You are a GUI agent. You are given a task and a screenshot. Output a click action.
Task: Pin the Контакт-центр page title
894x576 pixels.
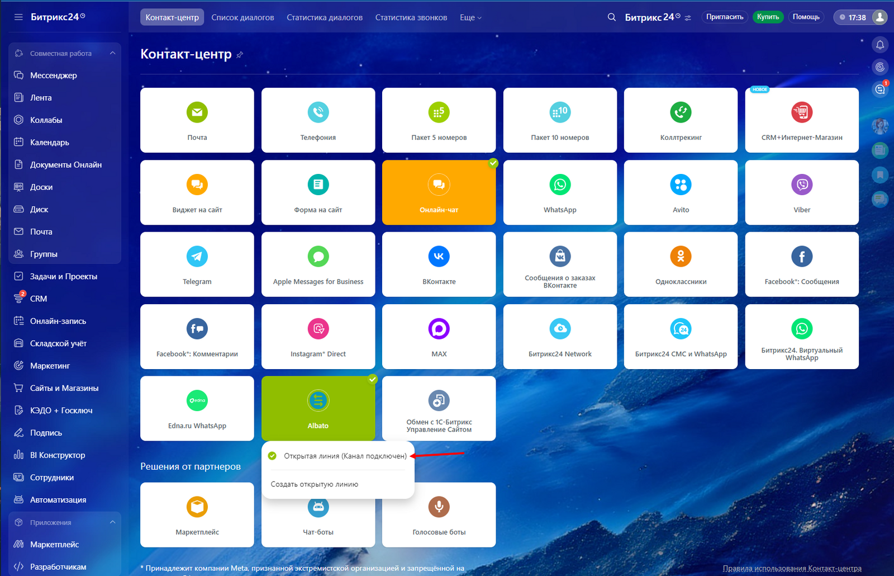click(240, 55)
